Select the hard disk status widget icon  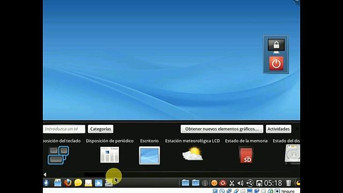point(293,155)
